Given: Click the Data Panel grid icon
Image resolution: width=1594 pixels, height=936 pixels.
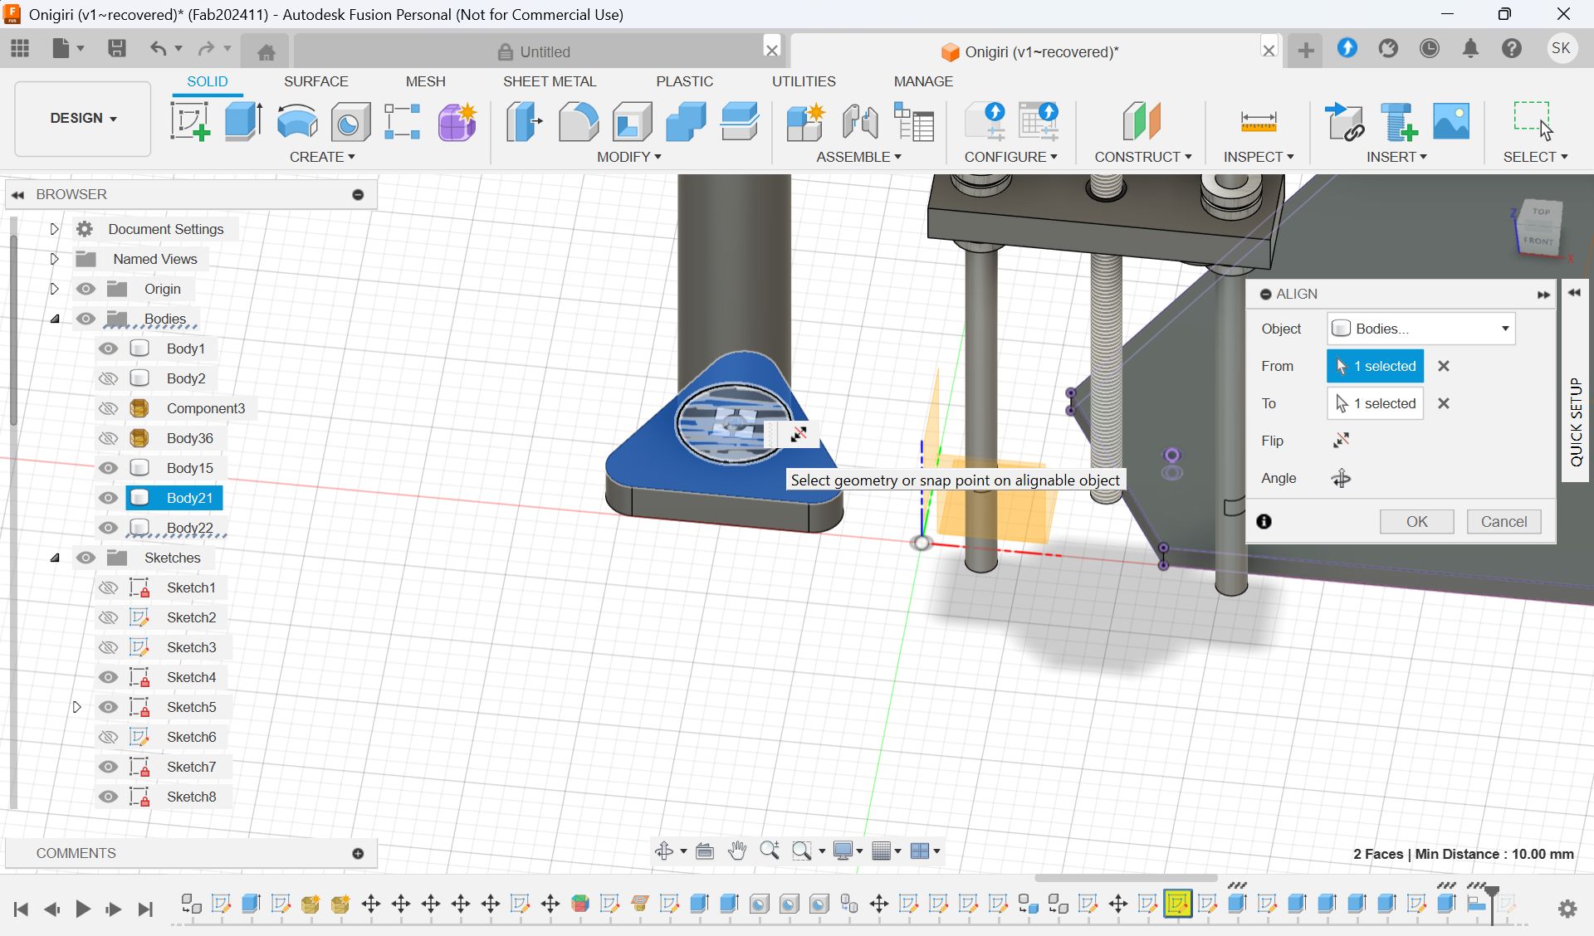Looking at the screenshot, I should click(x=20, y=48).
